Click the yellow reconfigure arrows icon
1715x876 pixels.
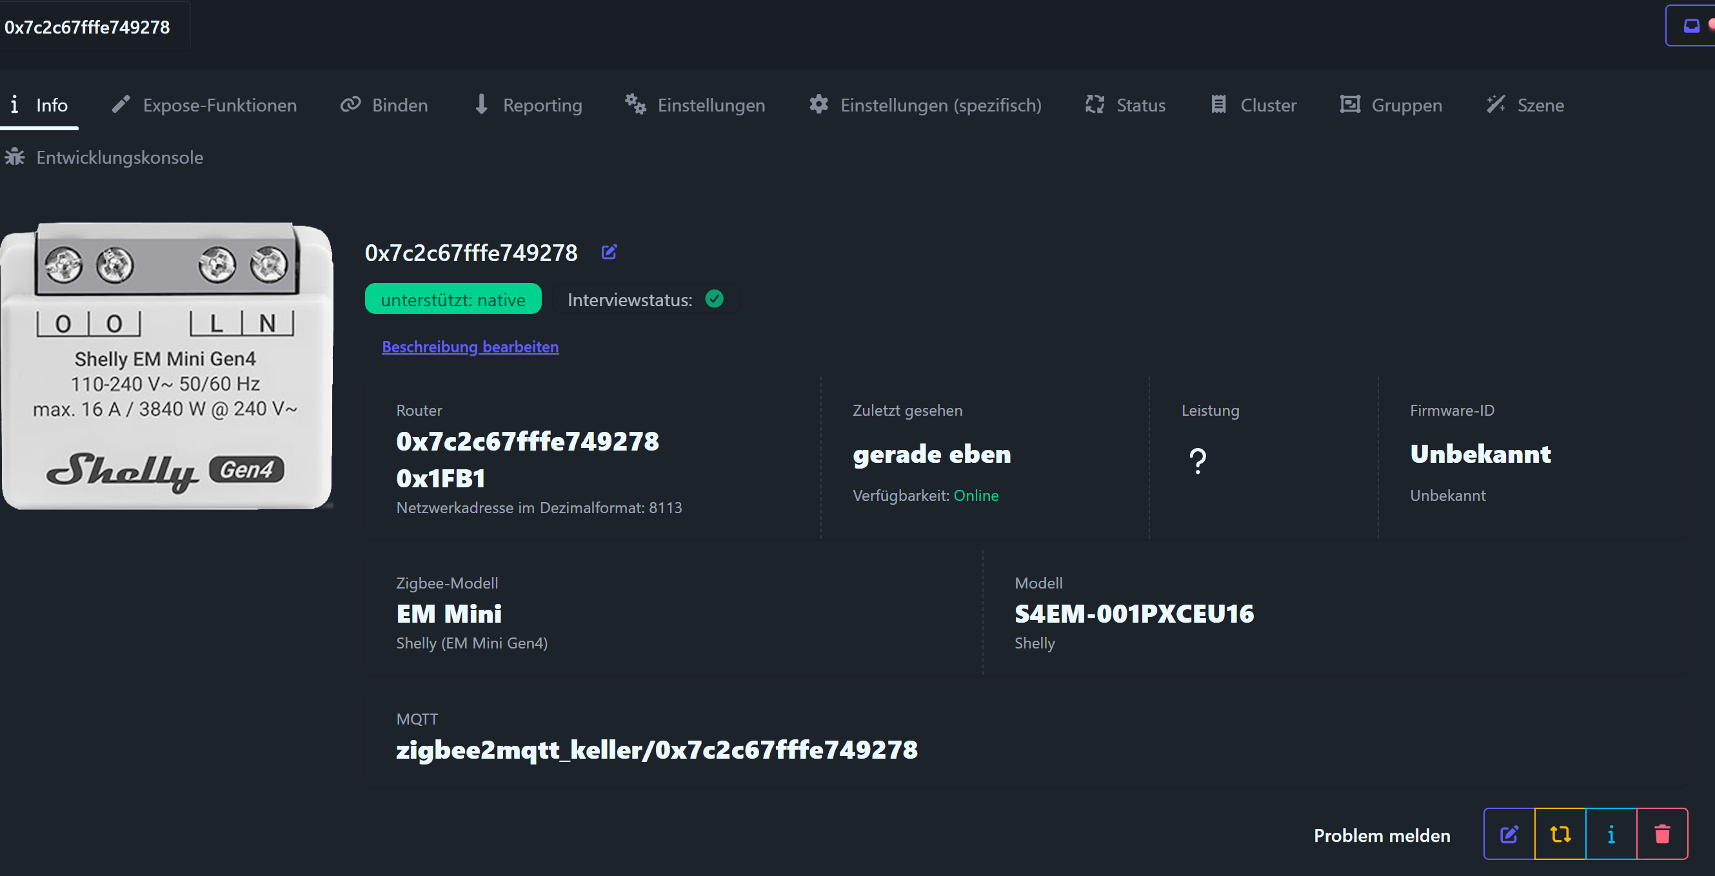tap(1560, 834)
